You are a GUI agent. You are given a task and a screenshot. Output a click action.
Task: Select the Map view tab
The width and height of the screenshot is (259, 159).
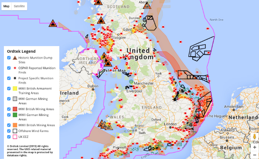click(x=7, y=7)
